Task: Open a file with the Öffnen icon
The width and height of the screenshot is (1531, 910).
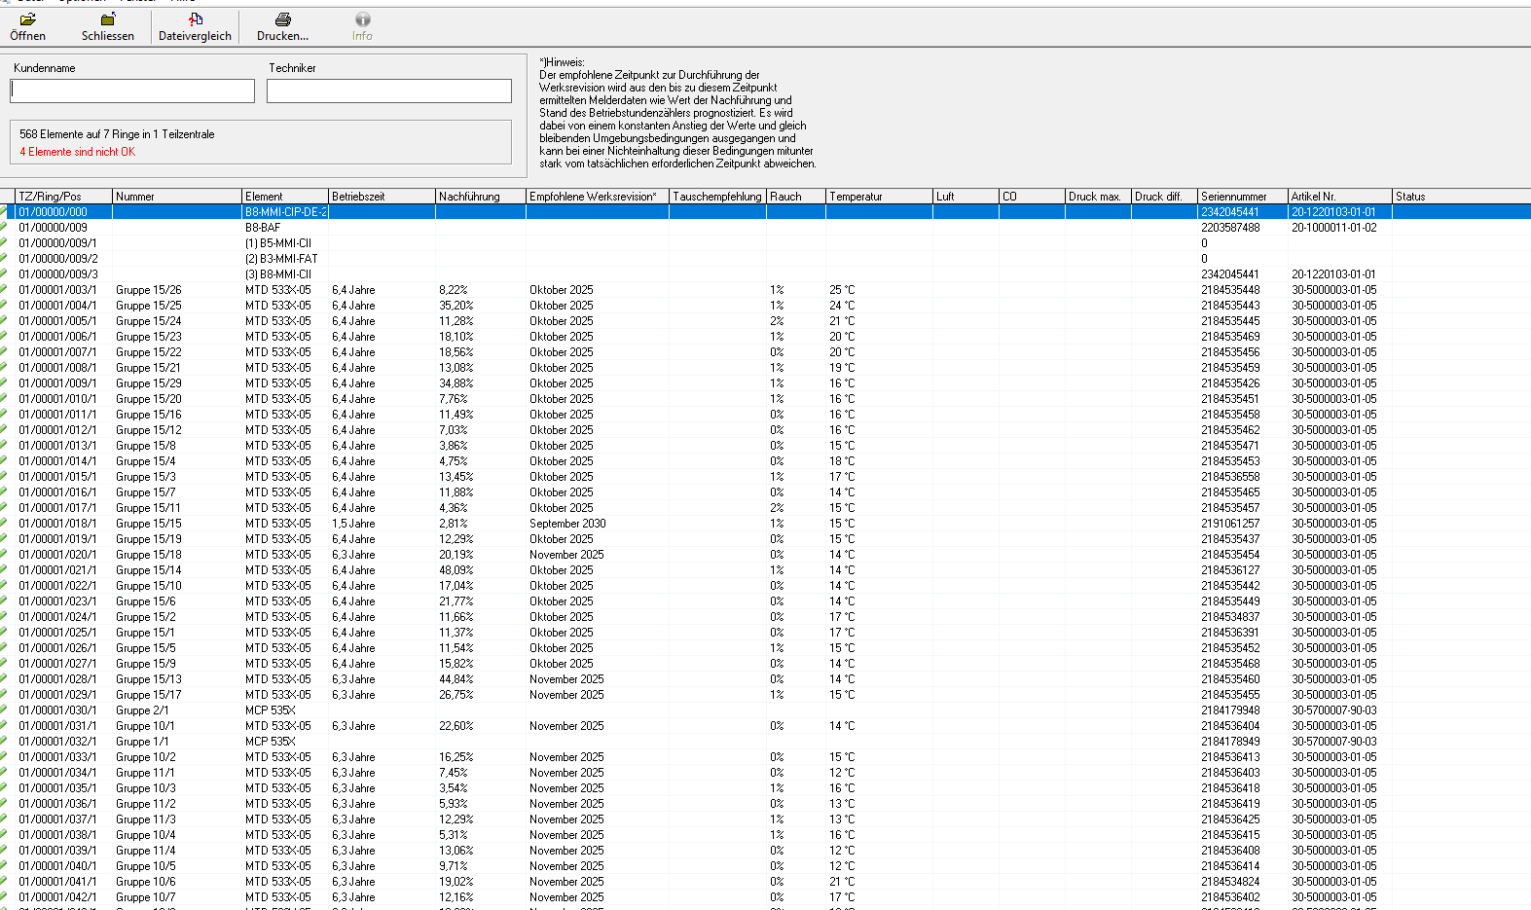Action: pos(27,26)
